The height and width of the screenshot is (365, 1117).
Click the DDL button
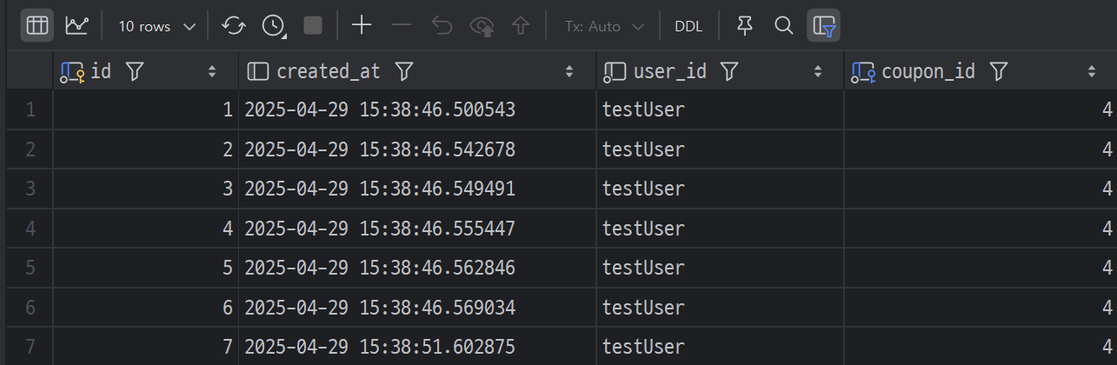688,26
